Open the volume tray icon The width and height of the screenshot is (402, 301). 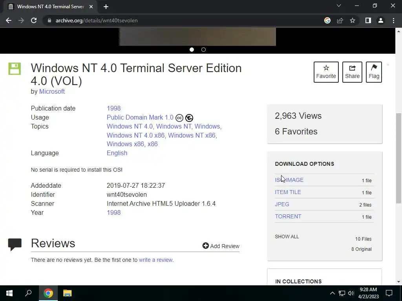coord(351,293)
